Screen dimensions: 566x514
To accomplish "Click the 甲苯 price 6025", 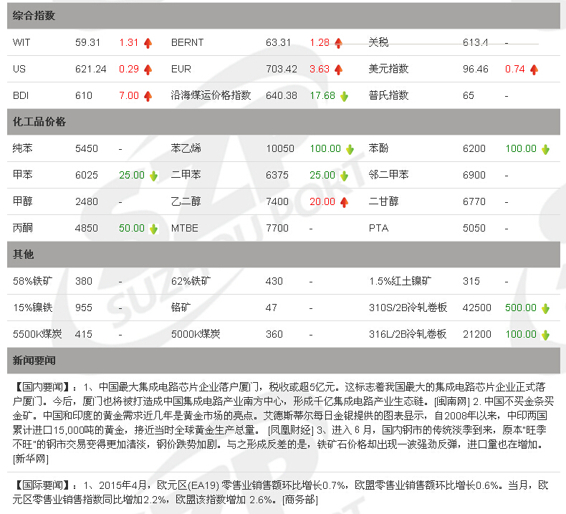I will [x=87, y=175].
